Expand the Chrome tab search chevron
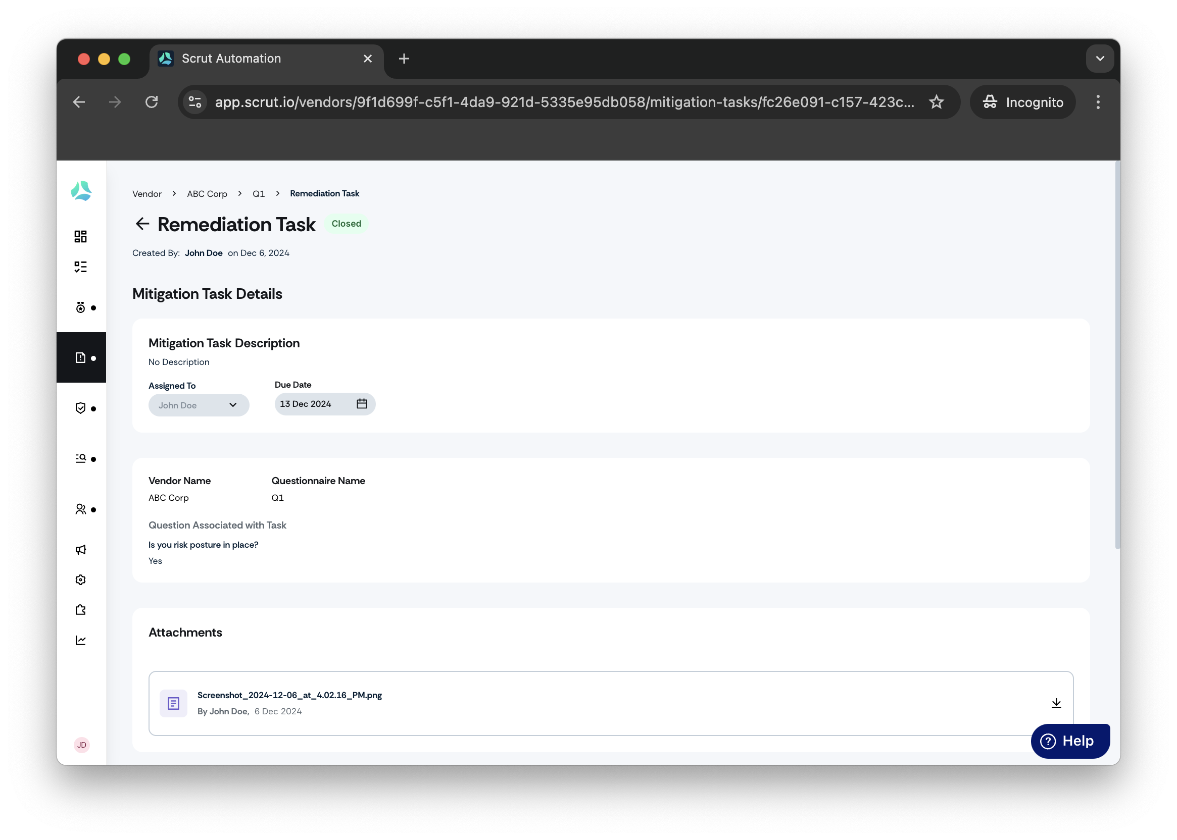This screenshot has width=1177, height=840. (x=1100, y=59)
